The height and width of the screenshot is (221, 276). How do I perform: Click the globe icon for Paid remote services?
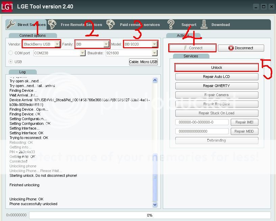click(110, 24)
